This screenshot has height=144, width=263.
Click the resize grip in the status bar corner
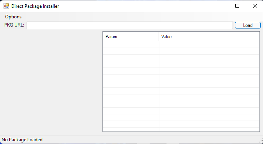click(x=261, y=140)
